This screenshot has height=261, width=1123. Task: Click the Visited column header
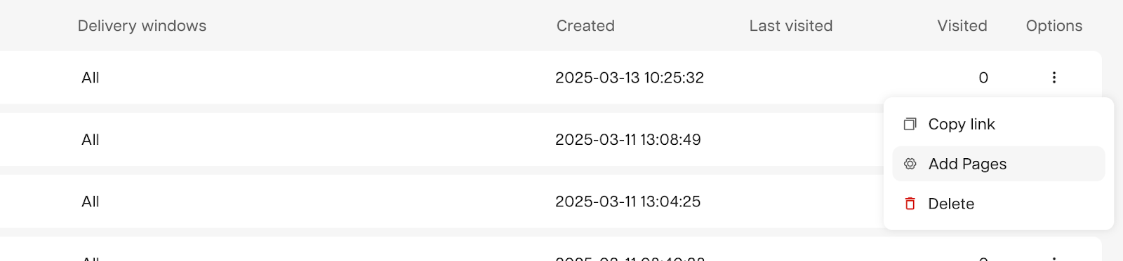(x=962, y=26)
